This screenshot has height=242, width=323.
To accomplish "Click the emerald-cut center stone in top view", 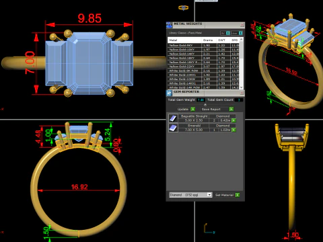I will [x=89, y=63].
